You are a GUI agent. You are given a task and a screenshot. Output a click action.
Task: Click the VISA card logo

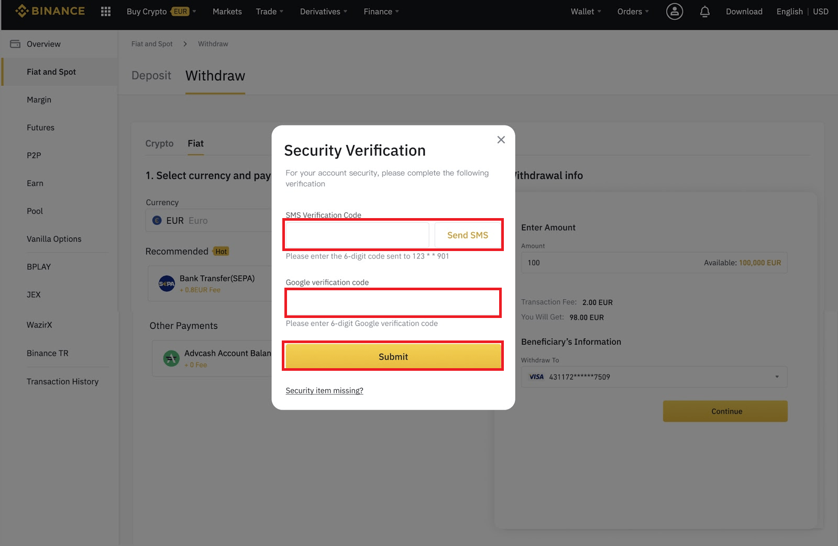[537, 377]
